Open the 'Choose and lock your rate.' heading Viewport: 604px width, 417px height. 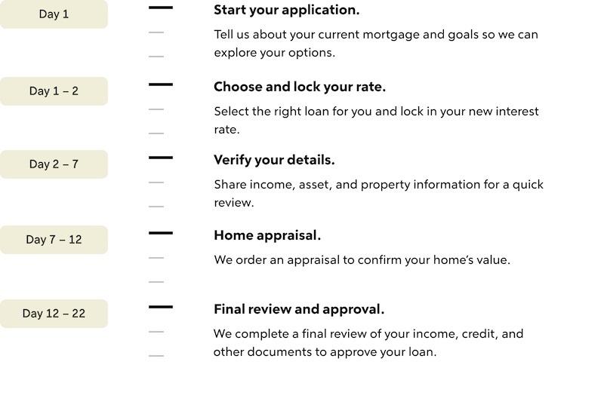coord(300,87)
